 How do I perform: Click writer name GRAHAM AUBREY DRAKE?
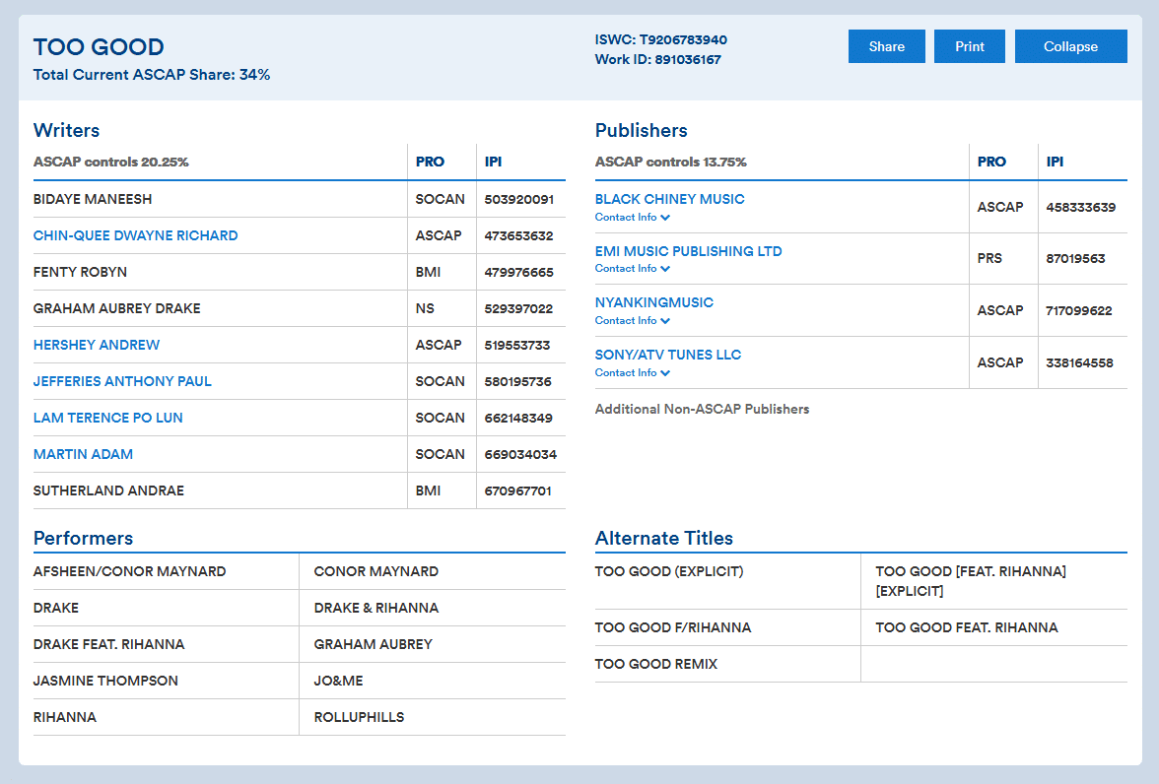click(x=116, y=309)
